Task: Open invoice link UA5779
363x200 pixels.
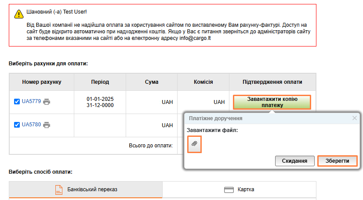Action: pos(31,101)
